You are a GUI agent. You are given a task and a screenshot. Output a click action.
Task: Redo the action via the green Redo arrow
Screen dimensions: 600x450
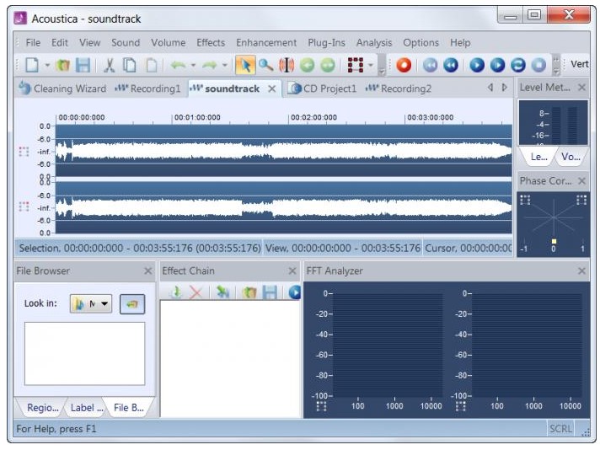[x=209, y=65]
